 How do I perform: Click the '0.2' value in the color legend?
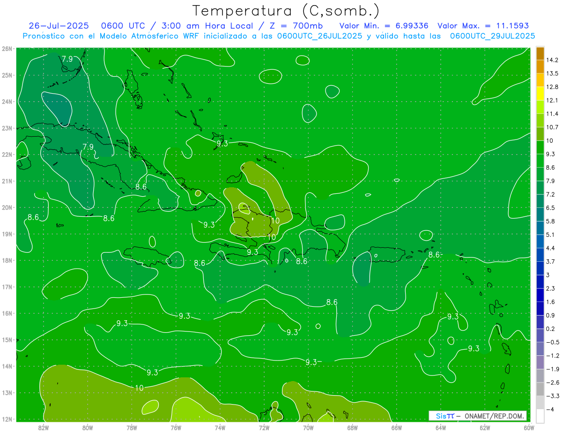click(x=550, y=329)
